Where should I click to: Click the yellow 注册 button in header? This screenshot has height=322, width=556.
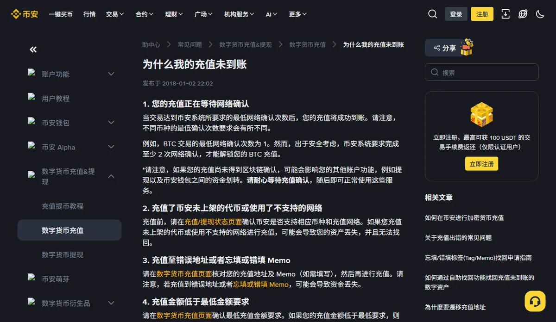(x=482, y=14)
